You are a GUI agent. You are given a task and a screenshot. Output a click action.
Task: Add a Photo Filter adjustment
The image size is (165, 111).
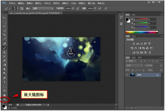pos(143,48)
